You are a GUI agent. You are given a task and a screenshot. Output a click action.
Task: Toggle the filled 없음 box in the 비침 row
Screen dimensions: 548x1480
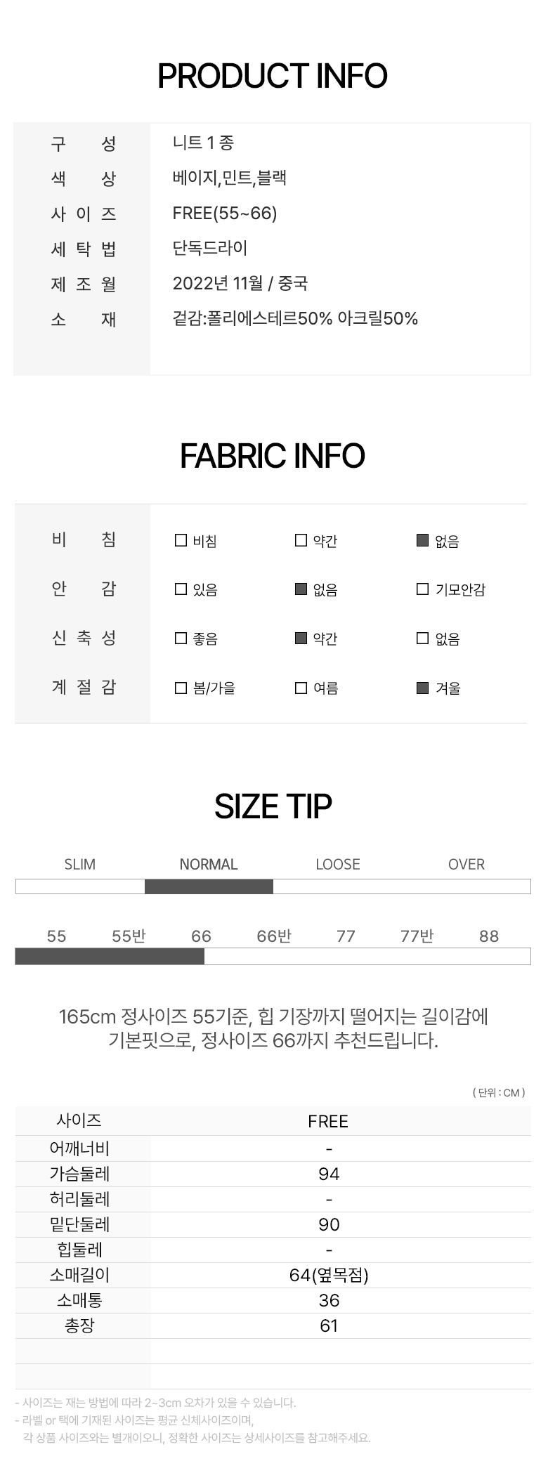click(x=422, y=540)
